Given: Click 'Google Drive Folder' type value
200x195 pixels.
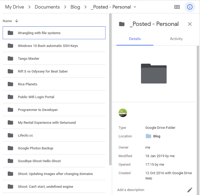Looking at the screenshot, I should (160, 128).
